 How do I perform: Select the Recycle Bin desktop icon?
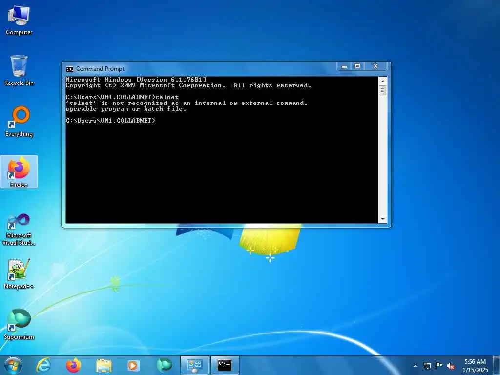(x=19, y=71)
